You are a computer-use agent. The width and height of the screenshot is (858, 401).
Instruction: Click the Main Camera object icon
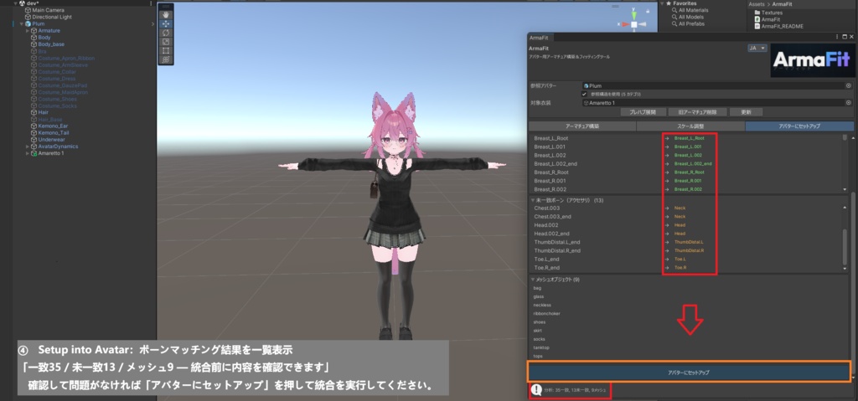[28, 10]
